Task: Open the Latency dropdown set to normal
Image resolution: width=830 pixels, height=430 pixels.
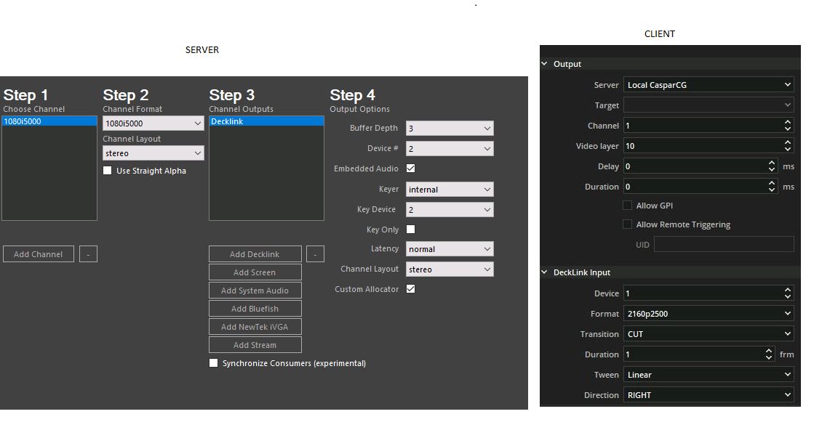Action: pos(450,249)
